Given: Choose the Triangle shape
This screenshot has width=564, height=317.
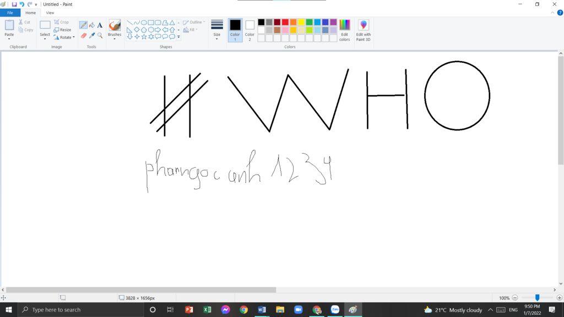Looking at the screenshot, I should 172,23.
